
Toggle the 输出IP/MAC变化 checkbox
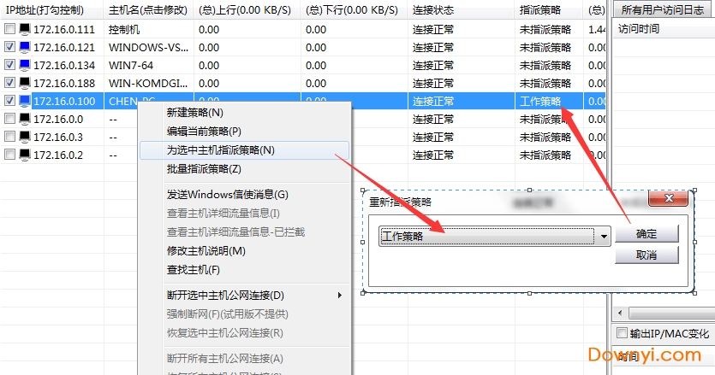click(x=623, y=333)
